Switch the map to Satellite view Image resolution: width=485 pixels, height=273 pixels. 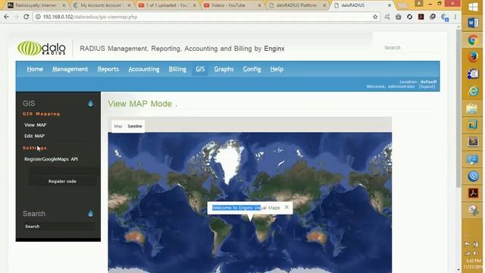pyautogui.click(x=135, y=127)
